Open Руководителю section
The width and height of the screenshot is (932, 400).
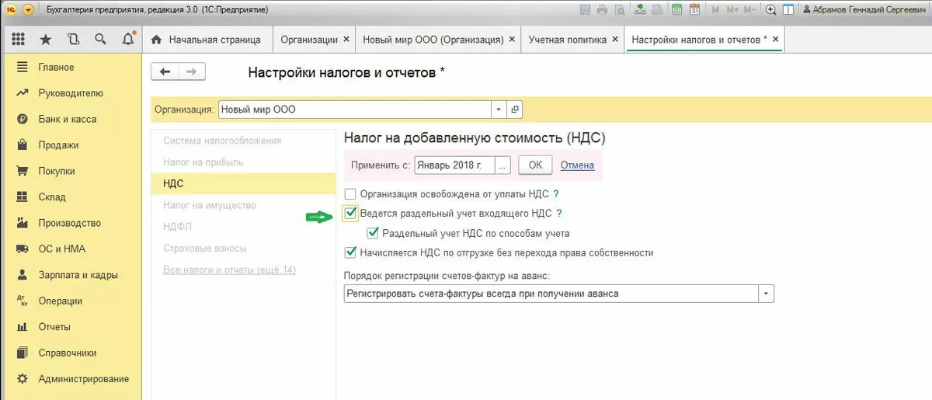(x=71, y=93)
